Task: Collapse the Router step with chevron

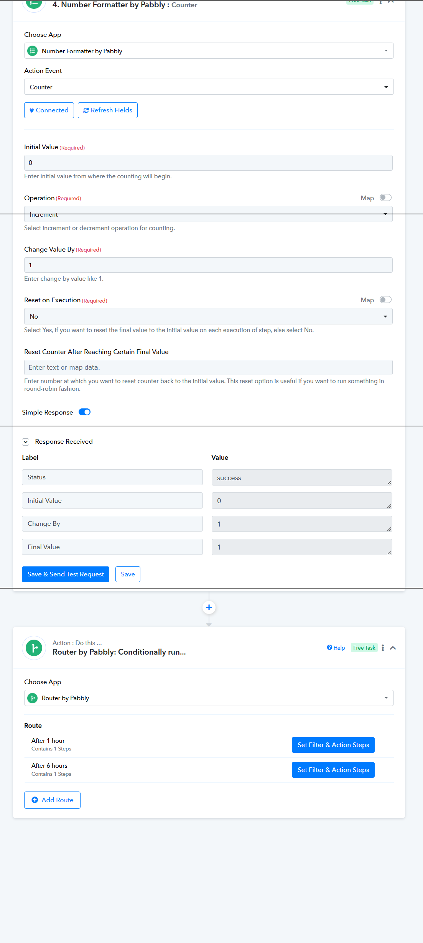Action: (393, 648)
